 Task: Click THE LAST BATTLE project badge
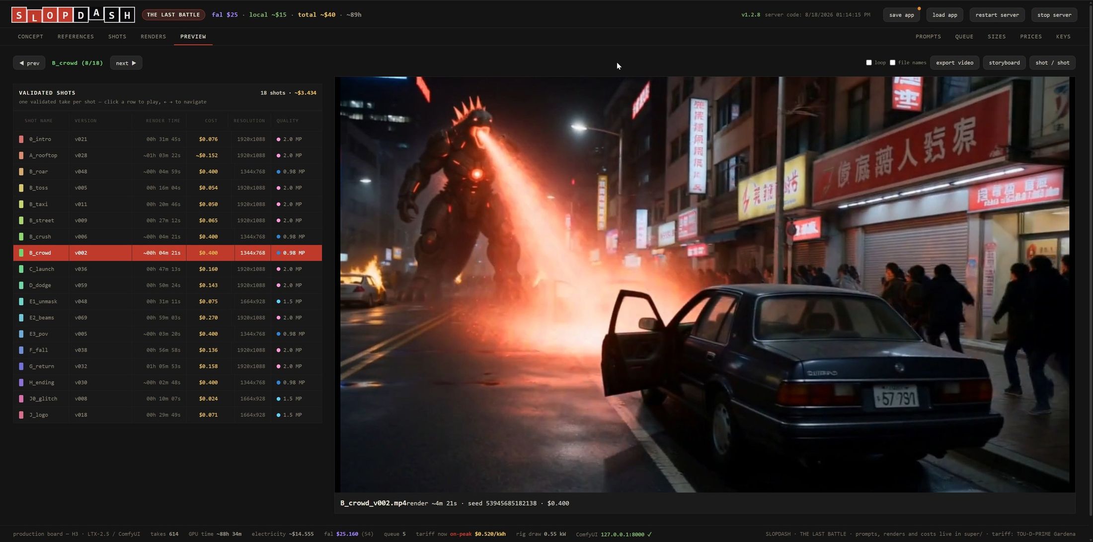[x=173, y=15]
